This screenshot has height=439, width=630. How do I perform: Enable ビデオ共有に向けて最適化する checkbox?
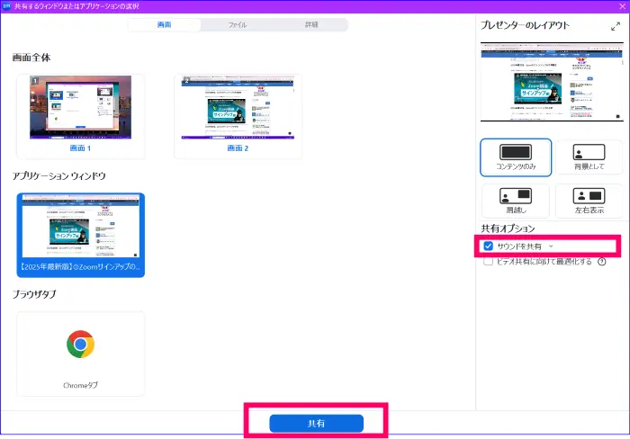pyautogui.click(x=488, y=262)
